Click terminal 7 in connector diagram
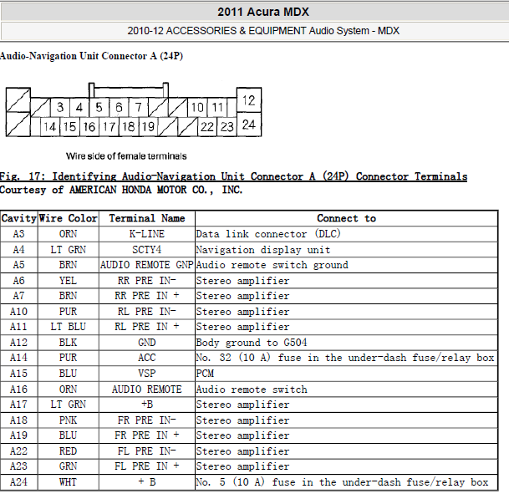Viewport: 509px width, 504px height. pos(139,107)
